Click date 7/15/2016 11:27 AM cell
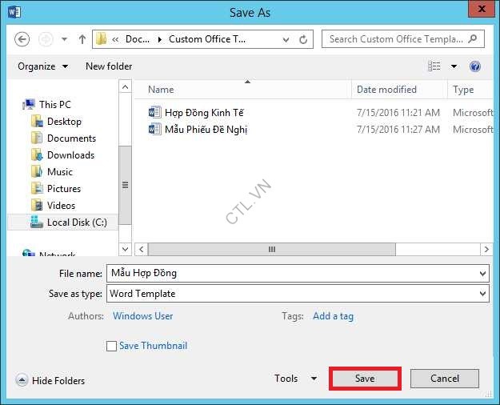Viewport: 500px width, 405px height. pyautogui.click(x=398, y=129)
